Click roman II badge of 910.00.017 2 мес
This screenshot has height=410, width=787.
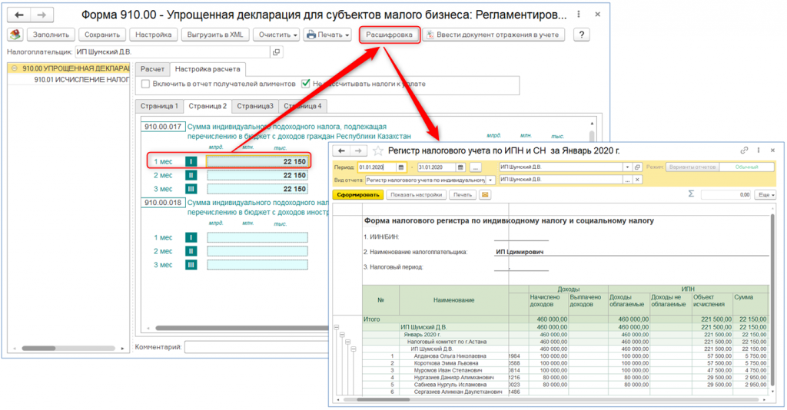[x=191, y=175]
